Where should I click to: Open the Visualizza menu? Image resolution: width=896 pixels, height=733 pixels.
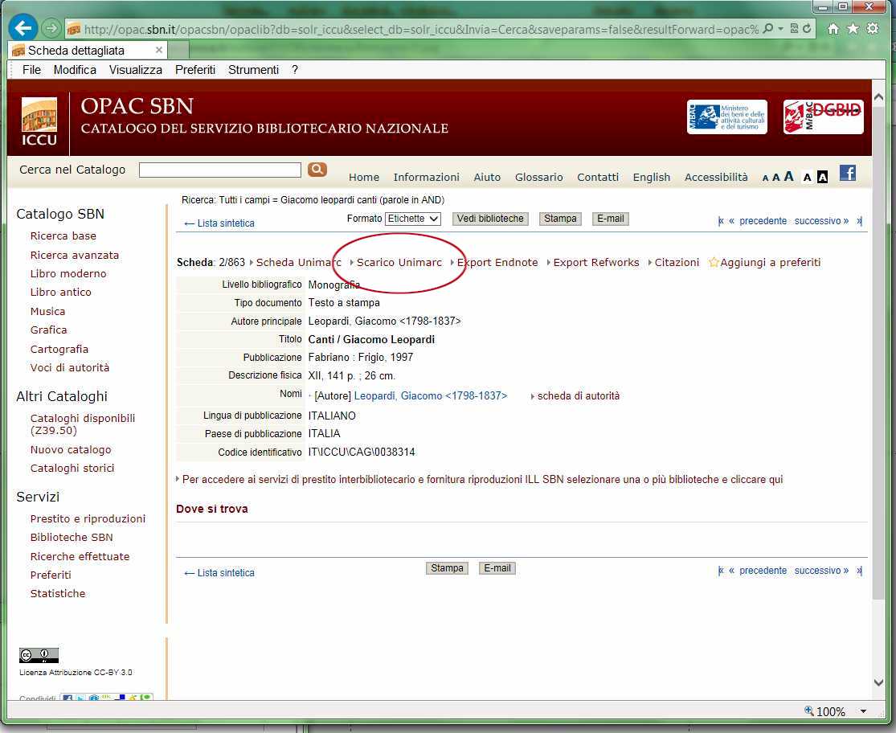pyautogui.click(x=136, y=70)
